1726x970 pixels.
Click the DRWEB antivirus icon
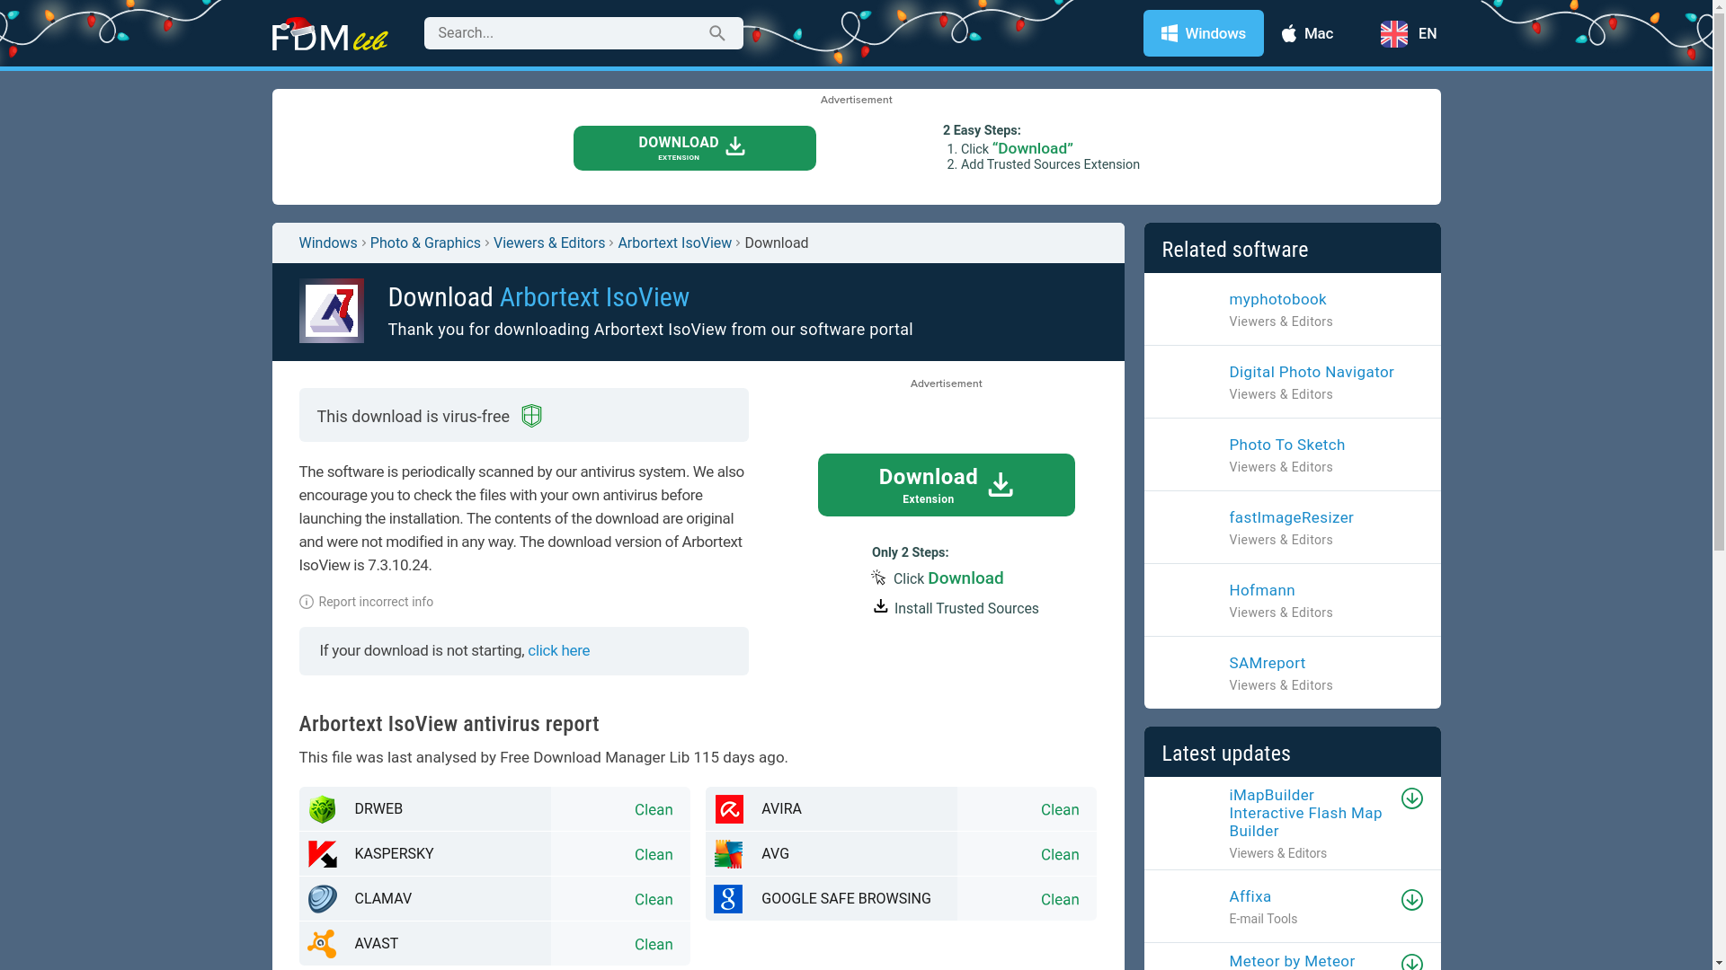[322, 809]
